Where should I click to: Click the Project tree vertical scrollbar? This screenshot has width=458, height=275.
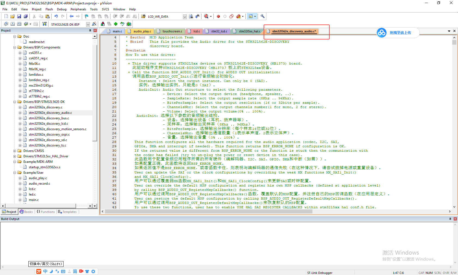click(95, 93)
